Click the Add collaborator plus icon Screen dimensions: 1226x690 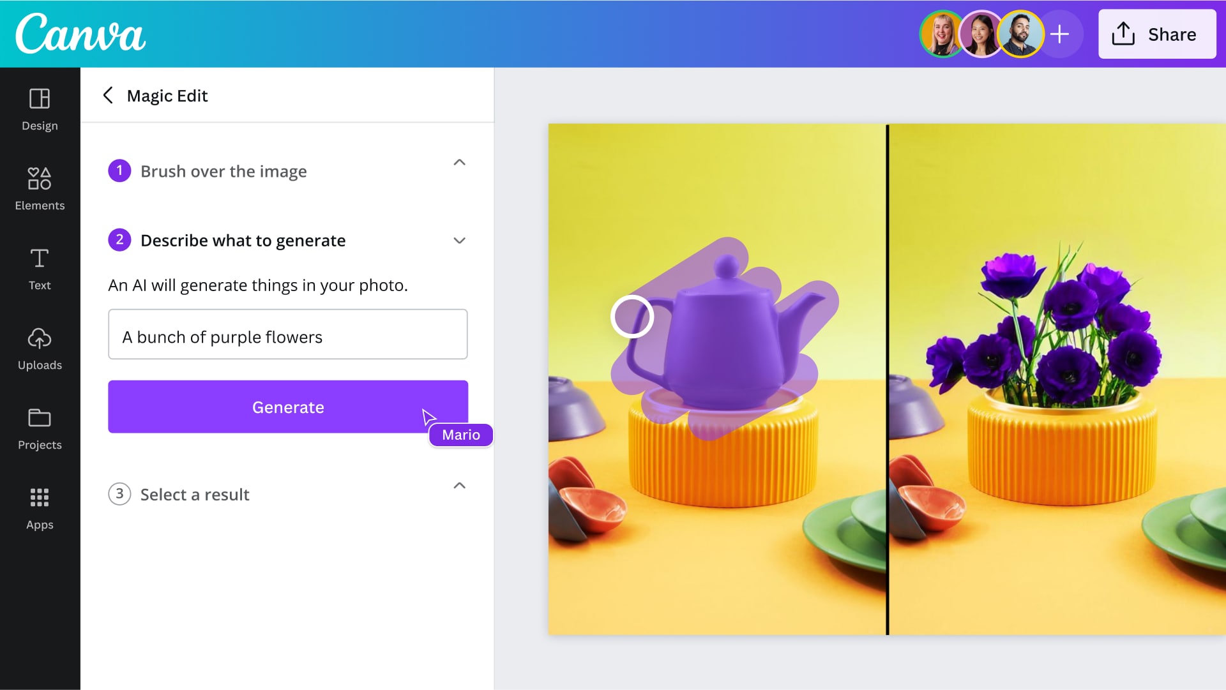tap(1059, 34)
